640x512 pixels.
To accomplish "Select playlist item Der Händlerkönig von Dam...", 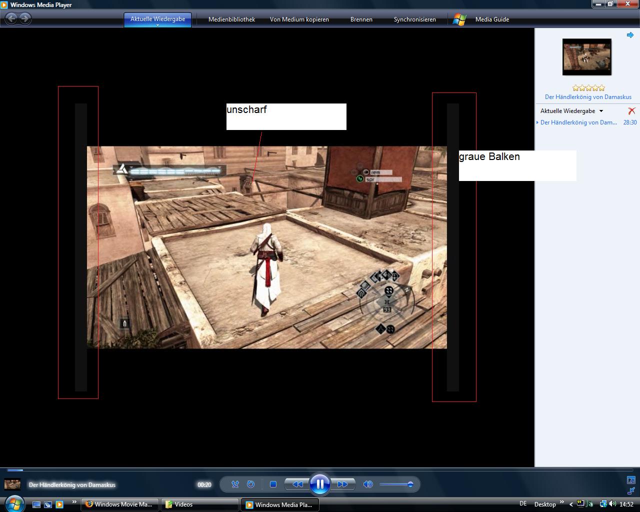I will 578,122.
